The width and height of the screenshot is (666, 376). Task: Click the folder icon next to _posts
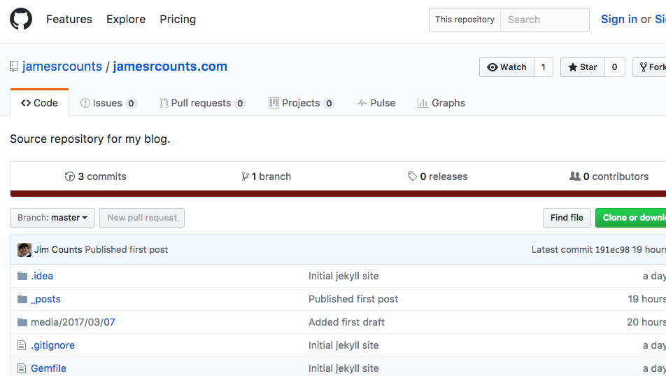click(x=22, y=299)
